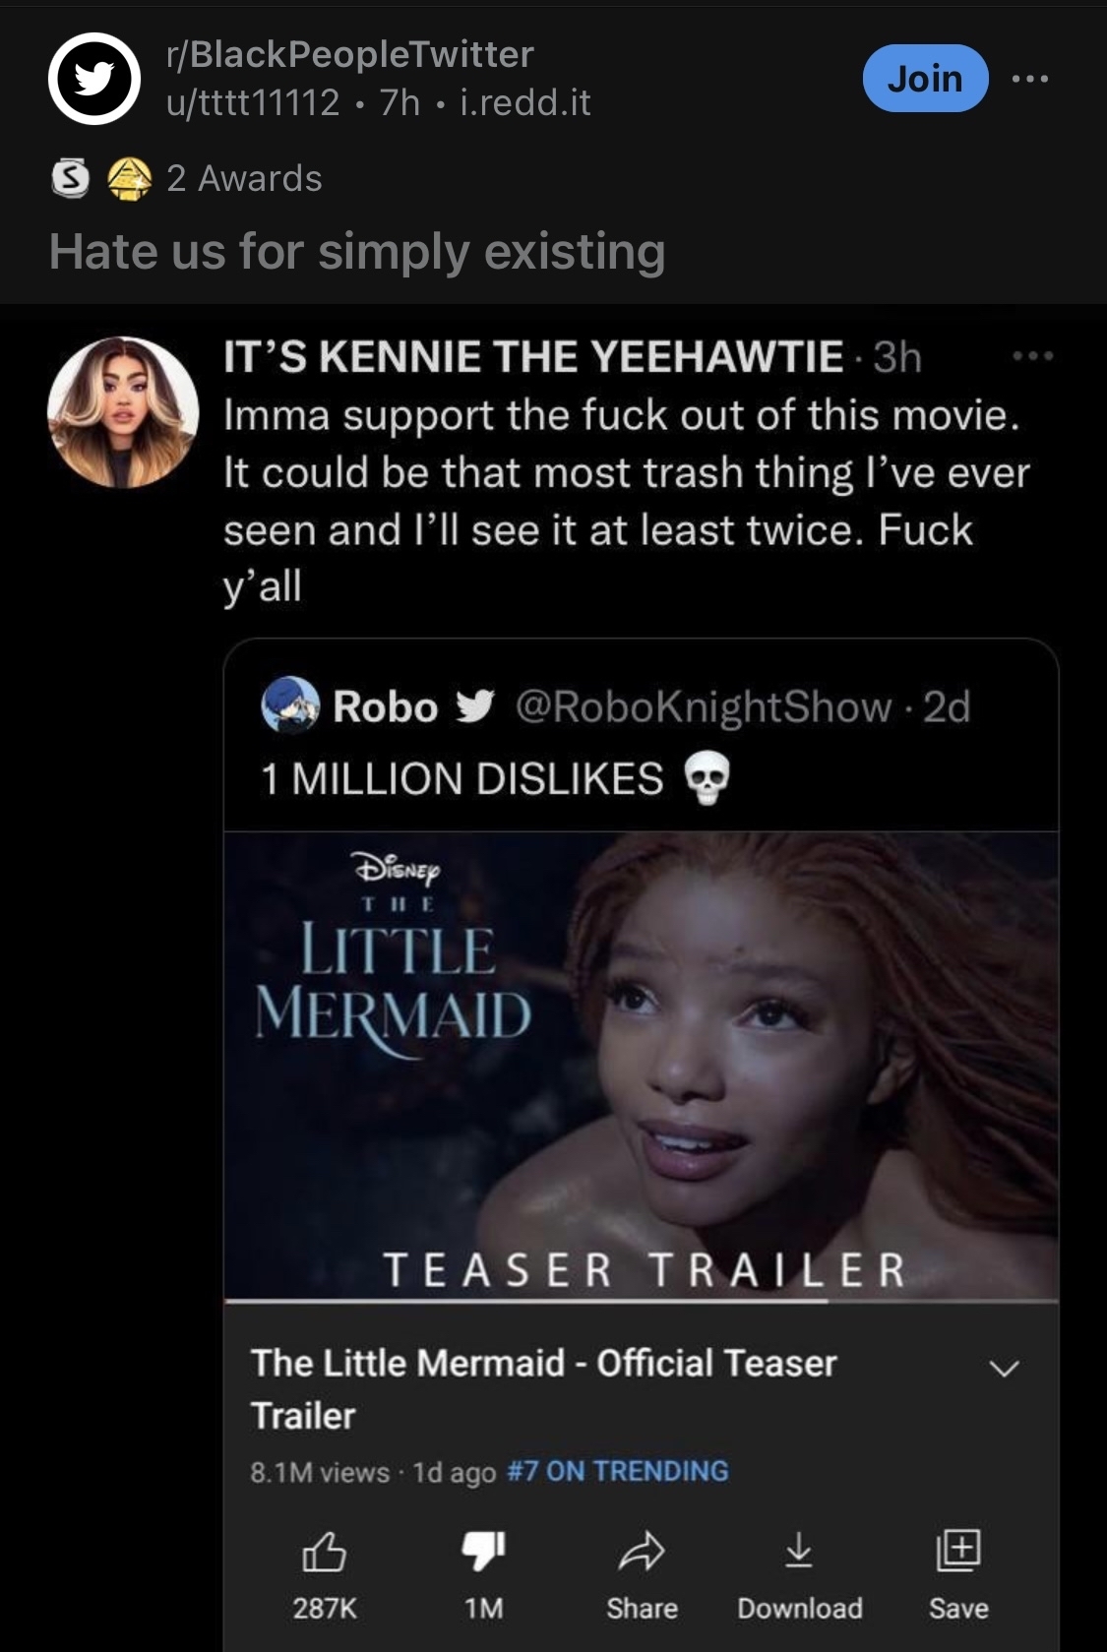Open the tweet's three-dot options menu
Image resolution: width=1107 pixels, height=1652 pixels.
(1033, 355)
